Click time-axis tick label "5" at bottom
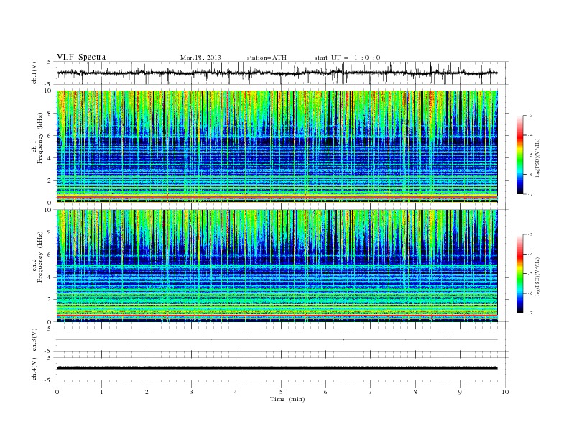 tap(281, 392)
